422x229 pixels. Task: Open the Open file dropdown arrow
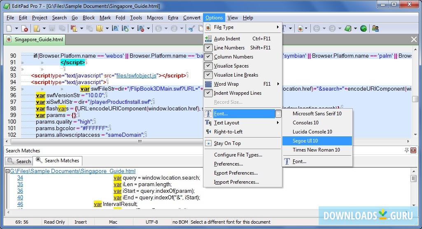click(x=44, y=28)
